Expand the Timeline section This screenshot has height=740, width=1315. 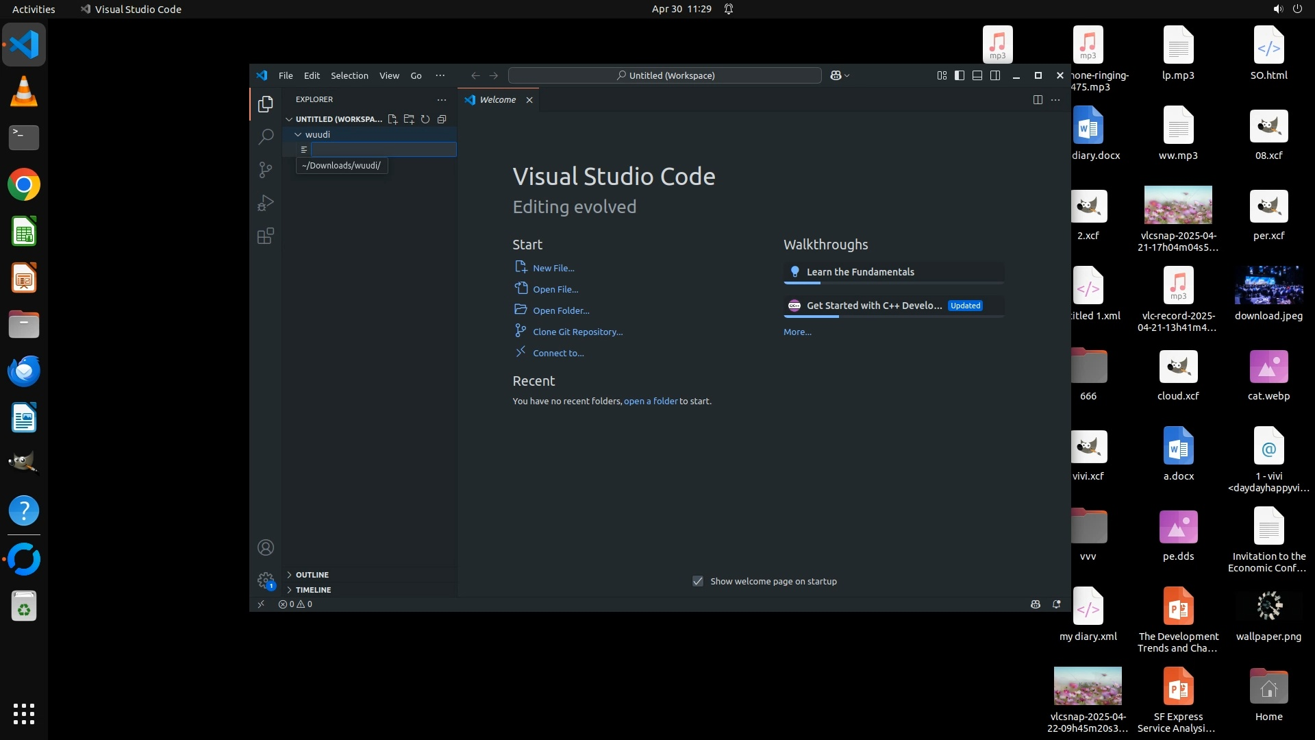click(313, 590)
